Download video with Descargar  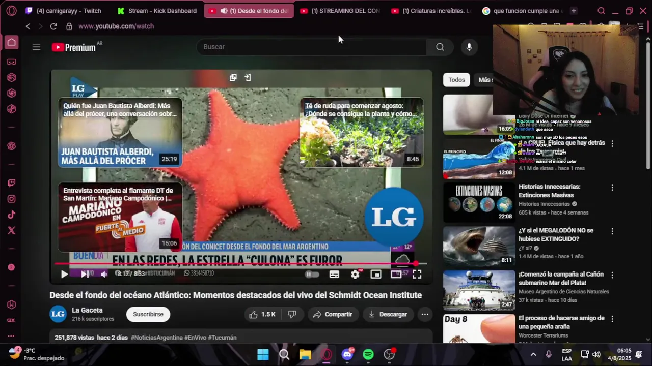tap(388, 314)
